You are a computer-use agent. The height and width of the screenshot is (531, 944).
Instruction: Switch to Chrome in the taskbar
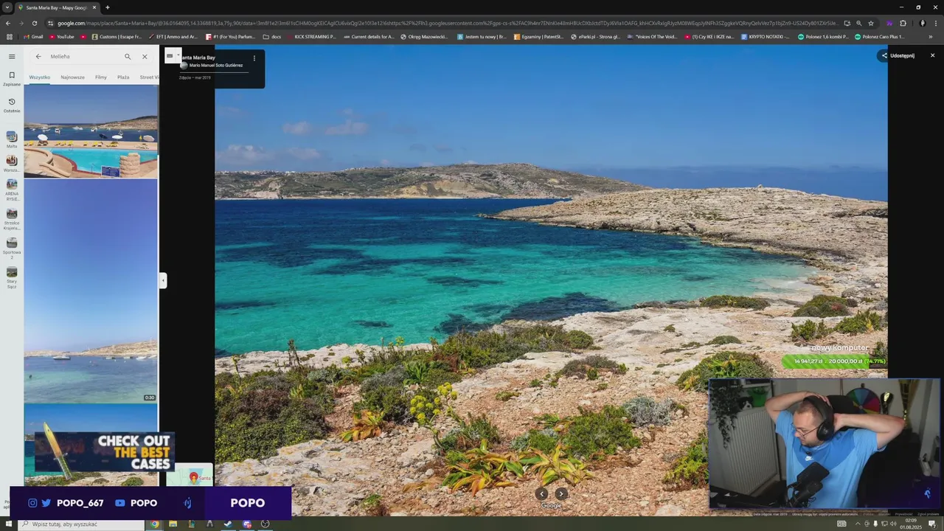(155, 524)
